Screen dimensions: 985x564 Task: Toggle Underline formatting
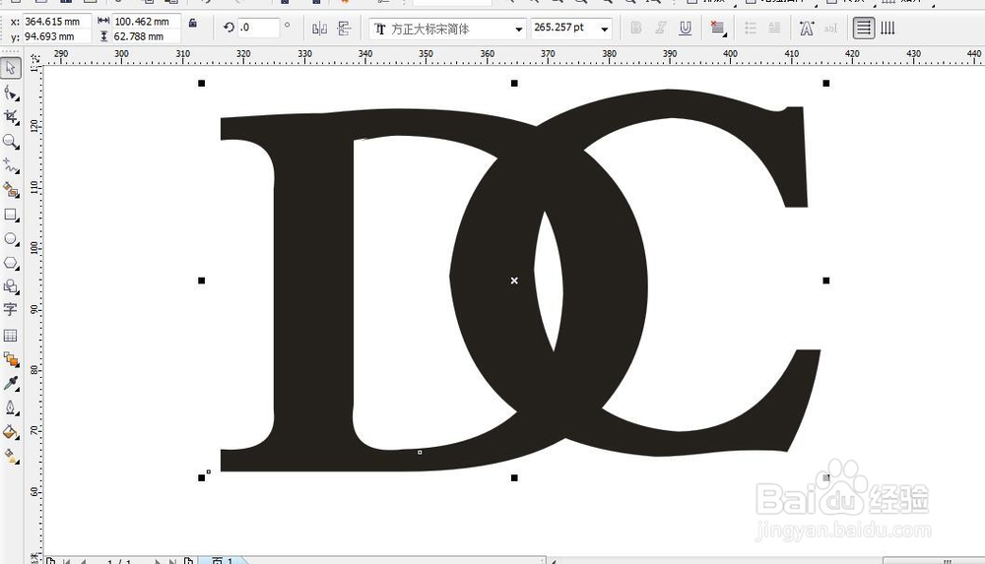(686, 29)
